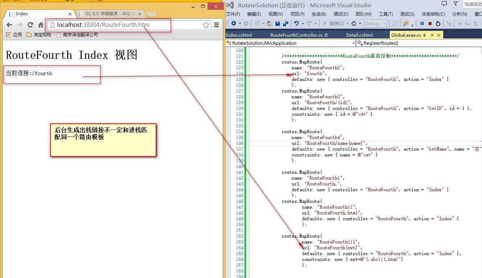Open the 体系结构(C) menu
Screen dimensions: 482x278
[x=433, y=14]
